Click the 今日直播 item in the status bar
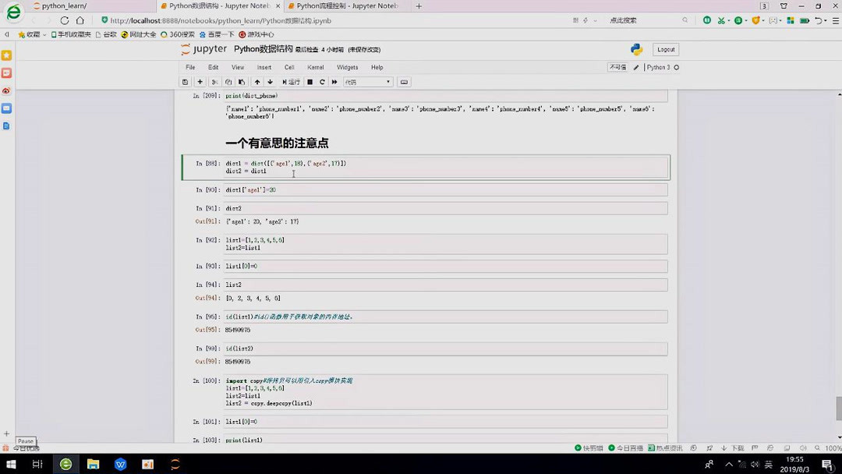This screenshot has height=474, width=842. tap(628, 448)
